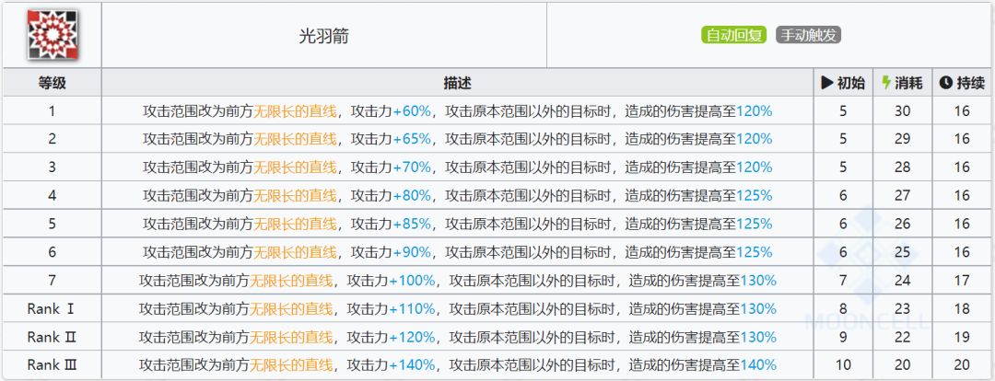Click the clock icon beside 持续
Viewport: 995px width, 381px height.
point(945,83)
